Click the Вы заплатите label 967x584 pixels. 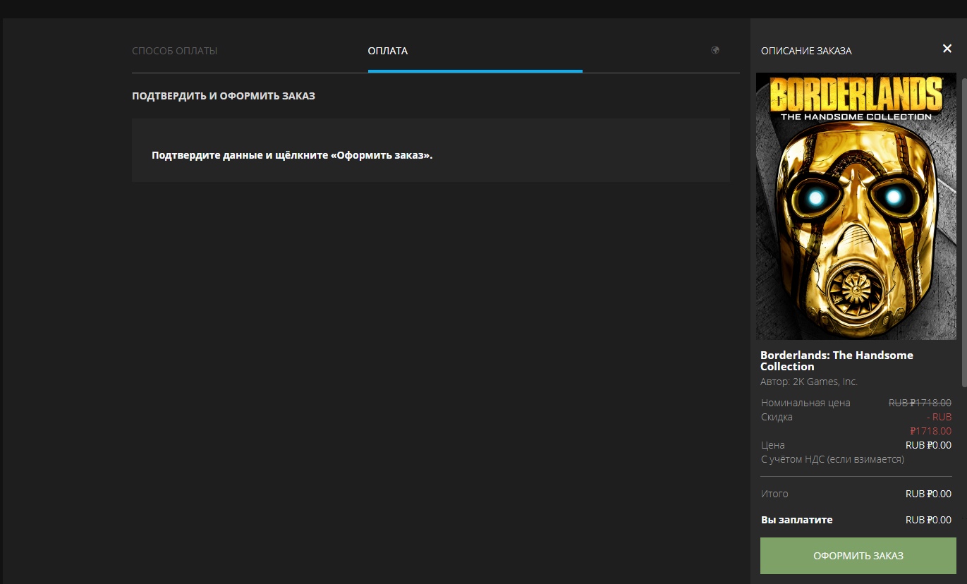pyautogui.click(x=797, y=520)
